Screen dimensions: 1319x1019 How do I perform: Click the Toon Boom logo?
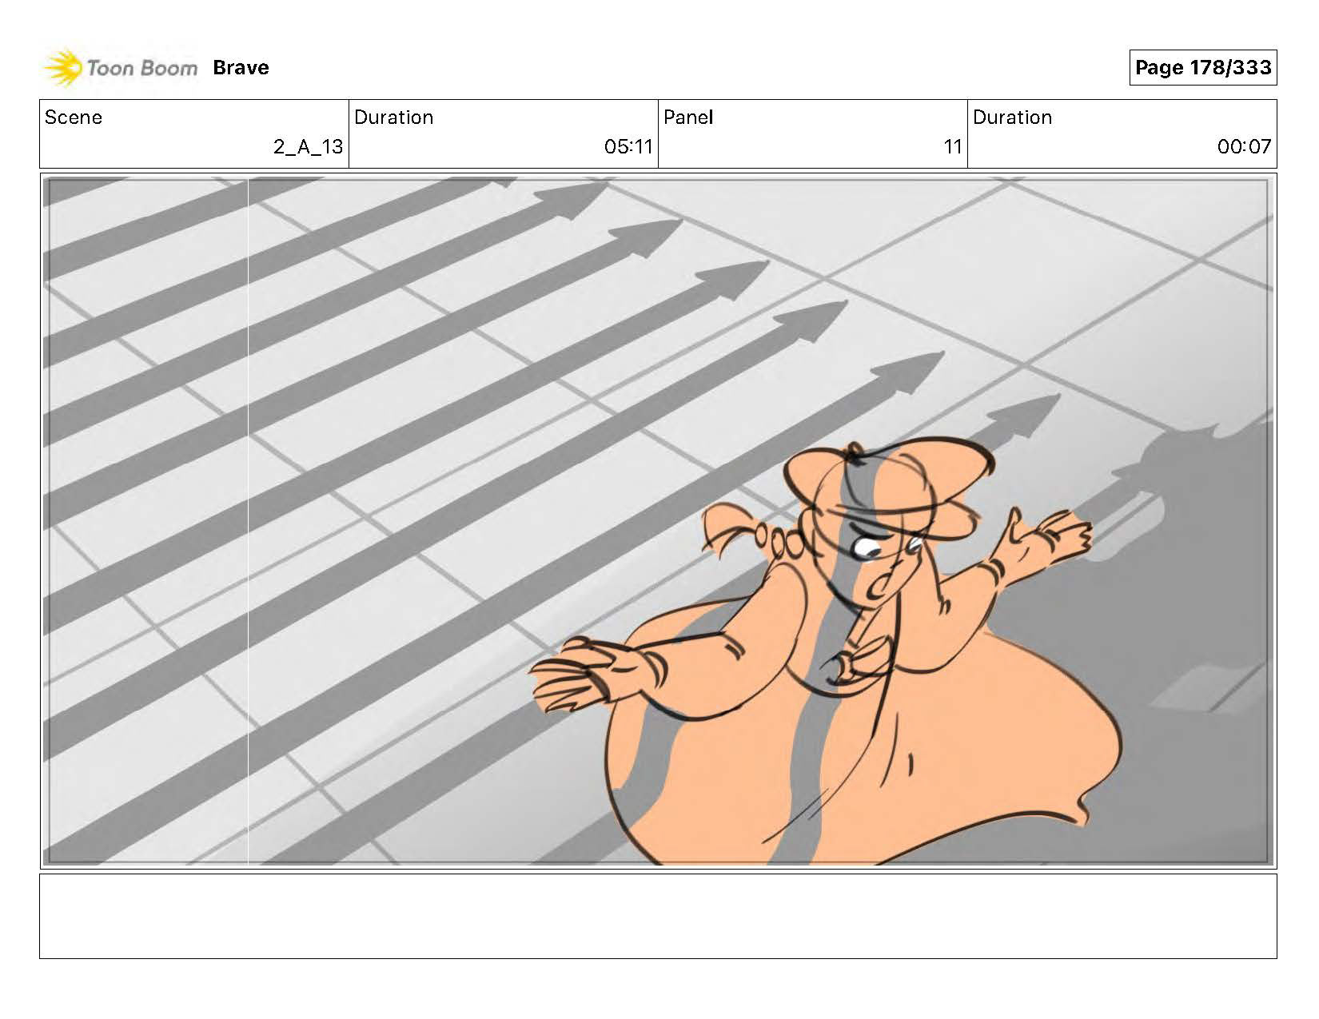(120, 68)
